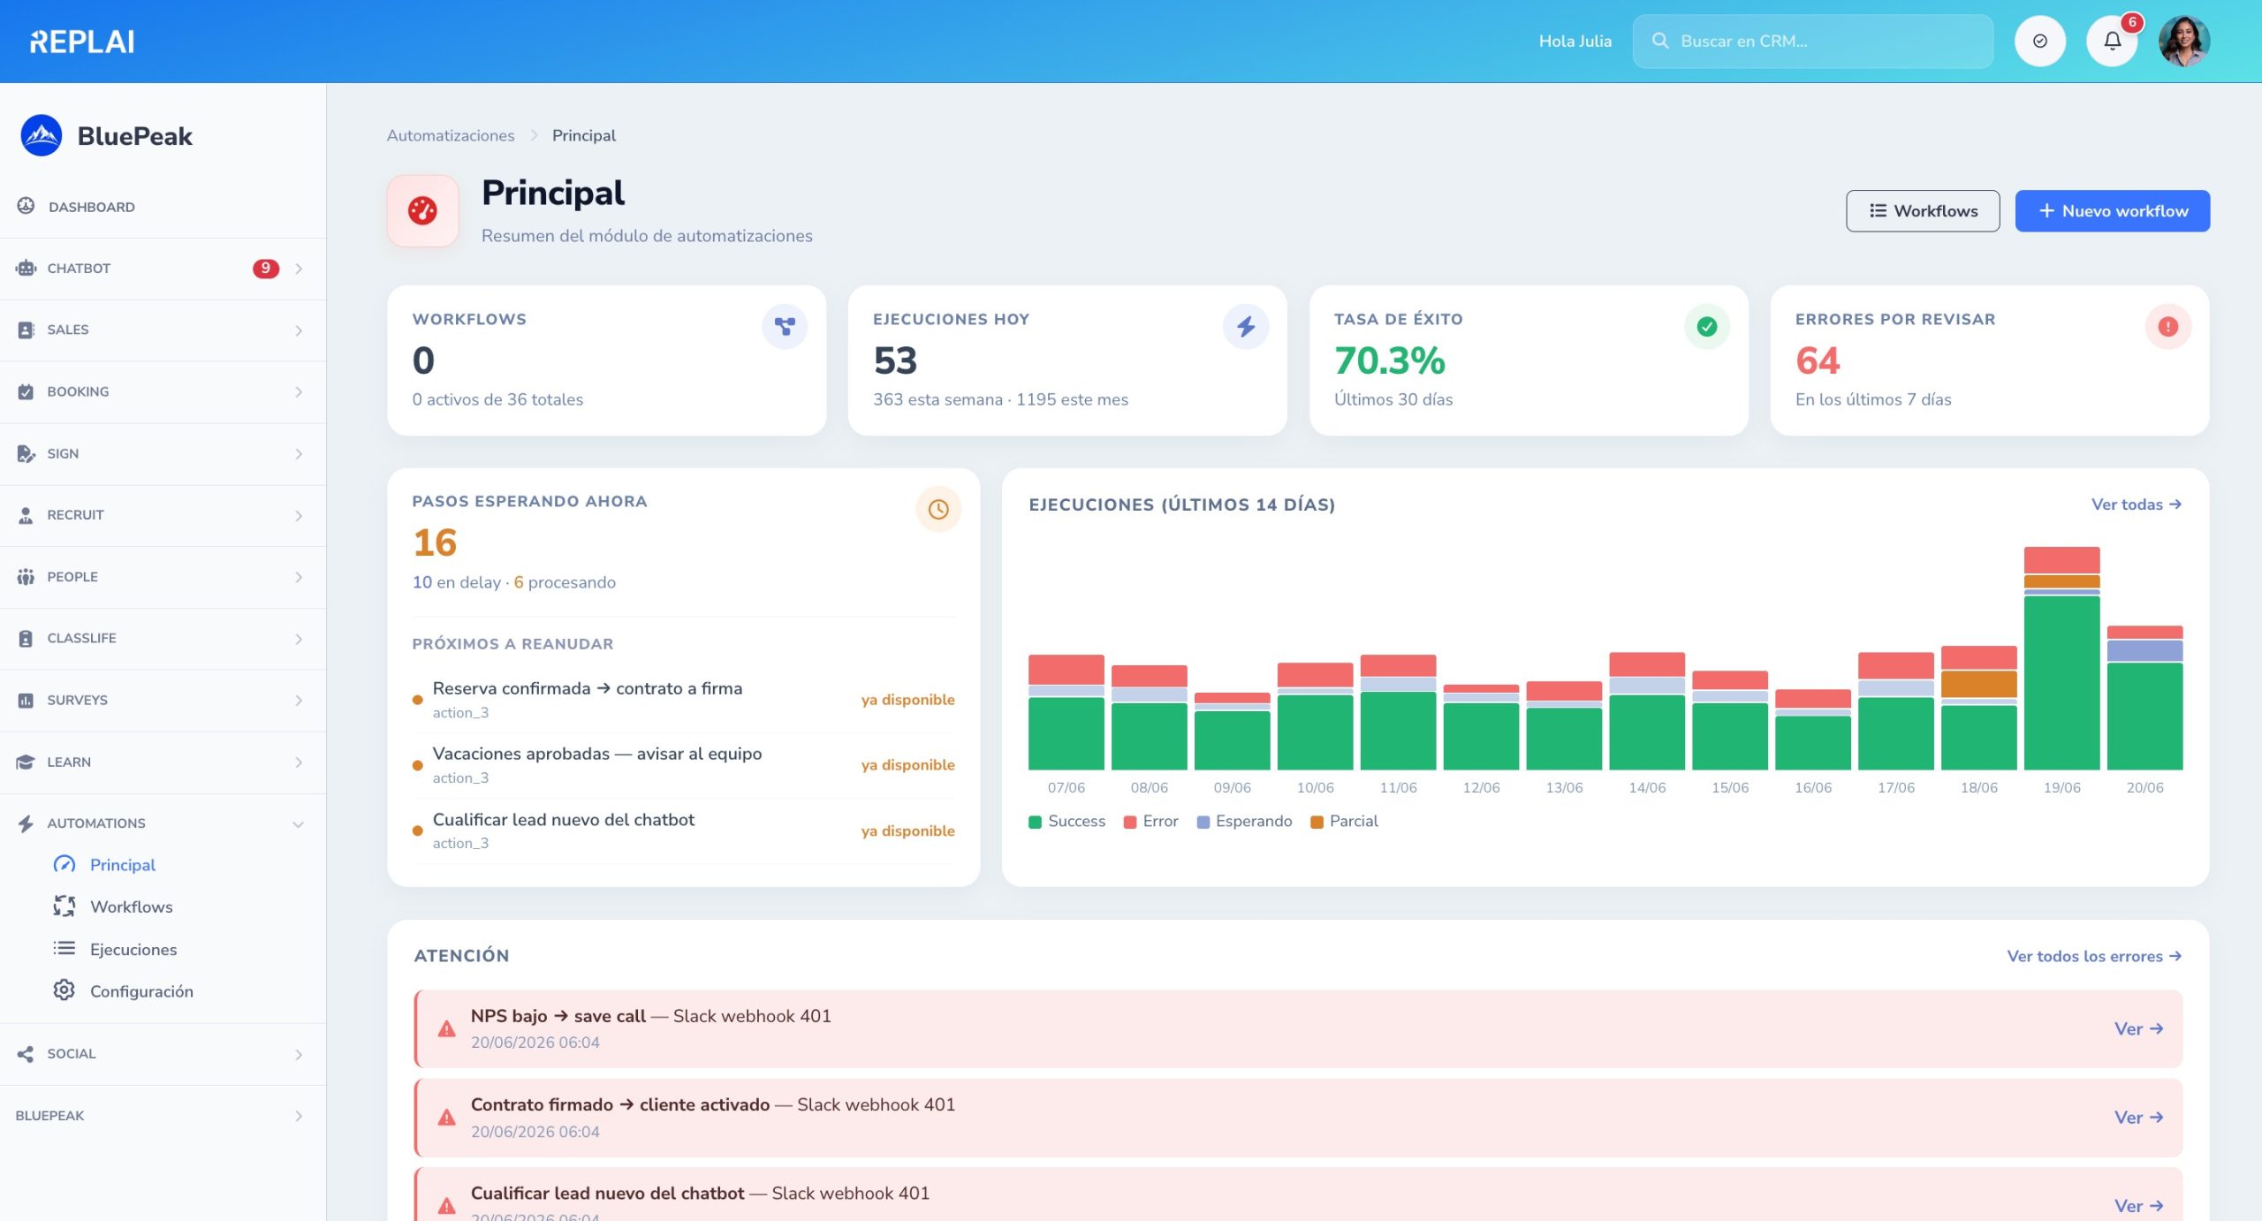The height and width of the screenshot is (1221, 2262).
Task: Open Principal in Automations submenu
Action: point(122,864)
